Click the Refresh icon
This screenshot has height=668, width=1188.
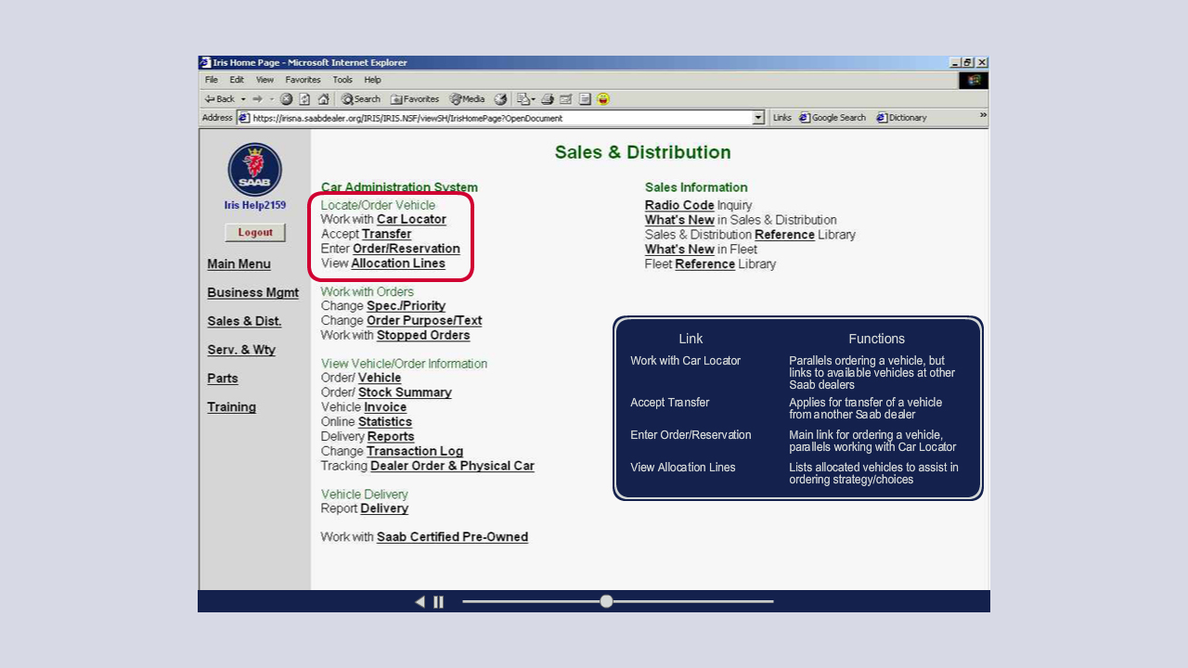click(x=303, y=99)
